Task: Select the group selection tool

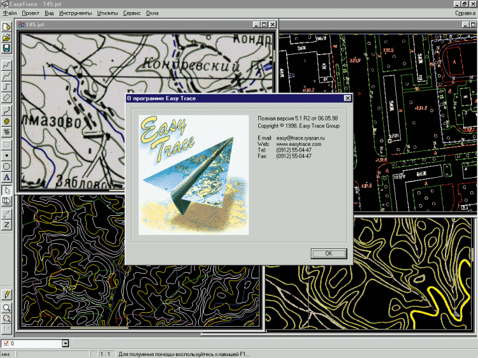Action: coord(6,201)
